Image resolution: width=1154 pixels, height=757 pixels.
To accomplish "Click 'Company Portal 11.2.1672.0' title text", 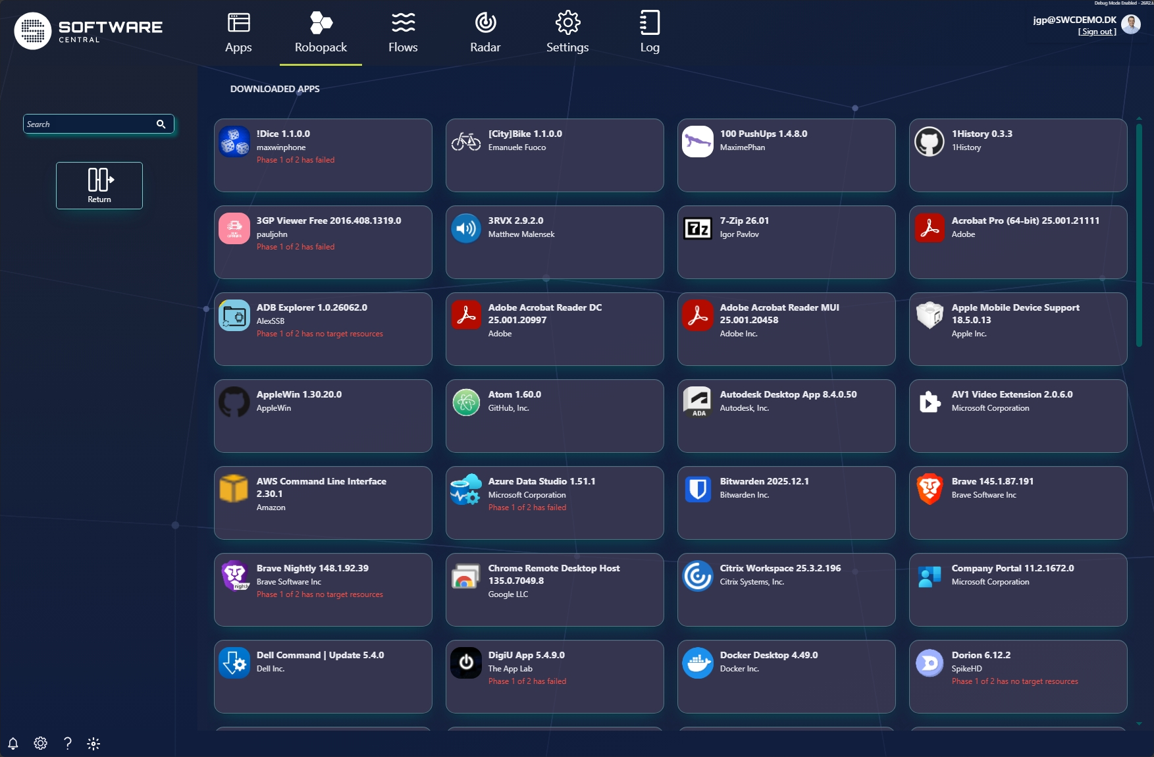I will click(1012, 568).
